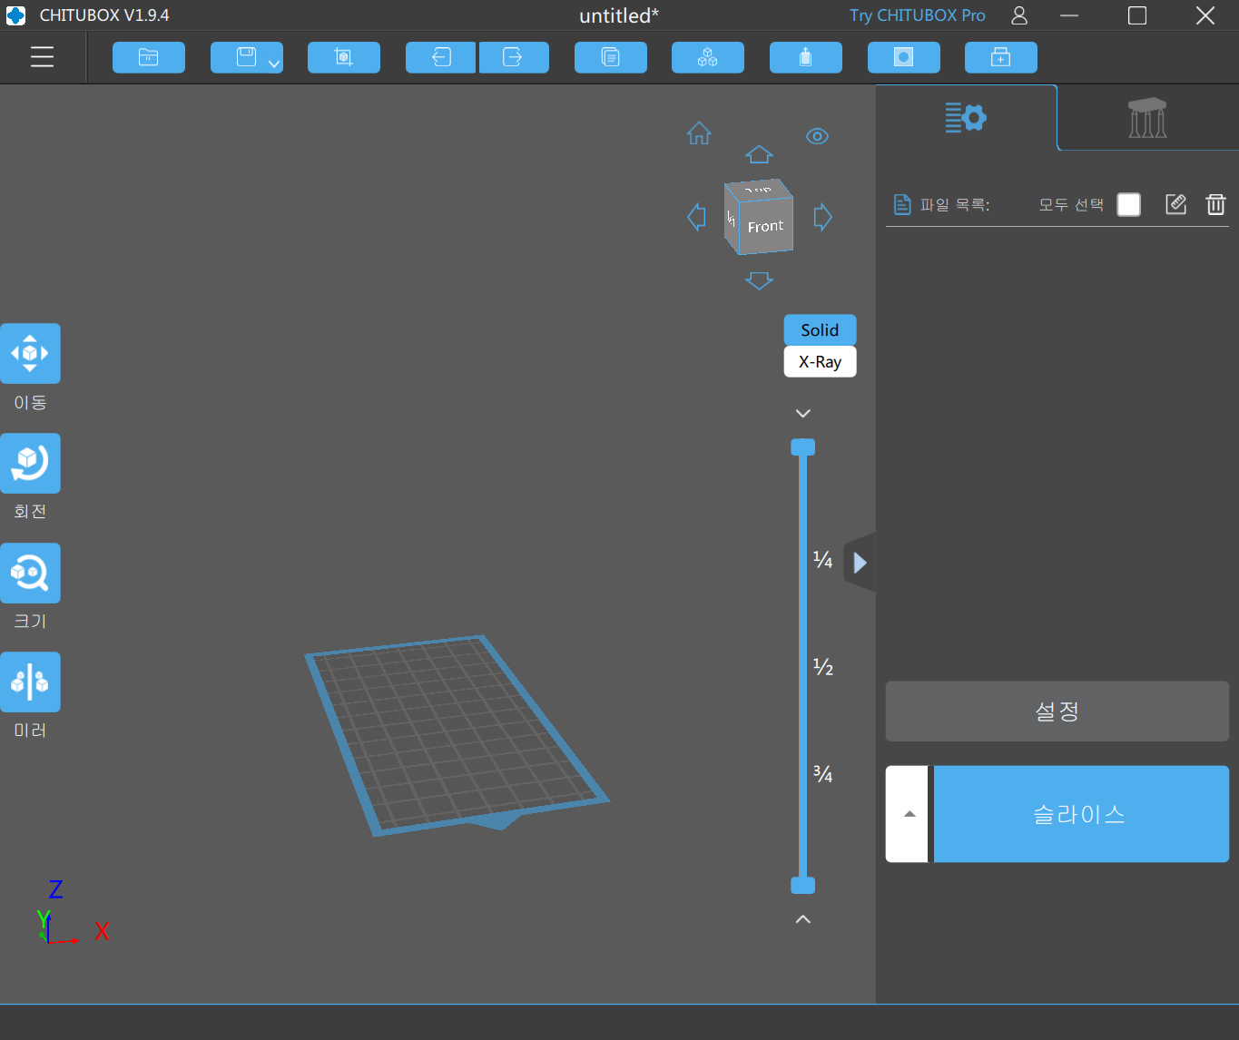Click the repair kit toolbar icon
Screen dimensions: 1239x1040
click(x=1001, y=57)
